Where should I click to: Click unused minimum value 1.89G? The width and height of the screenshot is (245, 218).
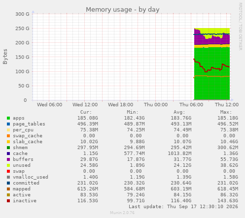click(137, 165)
